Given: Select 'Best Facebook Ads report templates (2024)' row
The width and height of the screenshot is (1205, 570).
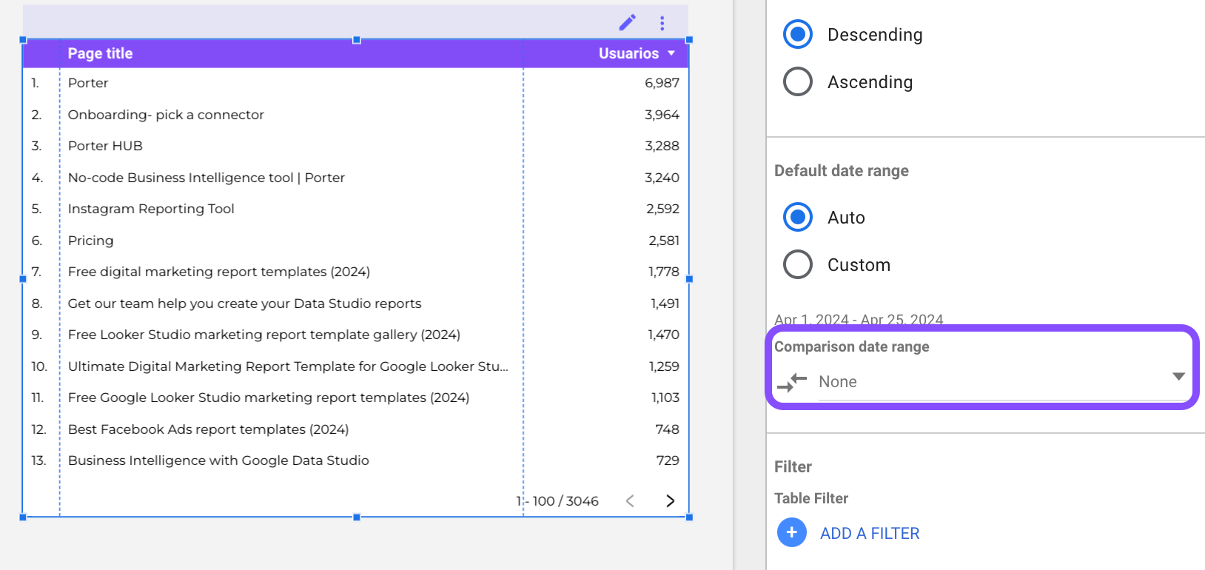Looking at the screenshot, I should click(208, 429).
